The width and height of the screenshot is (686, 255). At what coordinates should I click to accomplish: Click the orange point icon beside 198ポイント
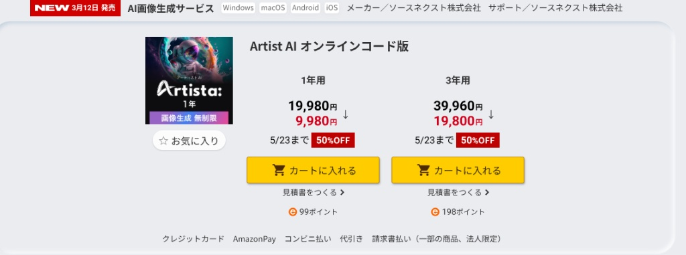click(x=435, y=212)
